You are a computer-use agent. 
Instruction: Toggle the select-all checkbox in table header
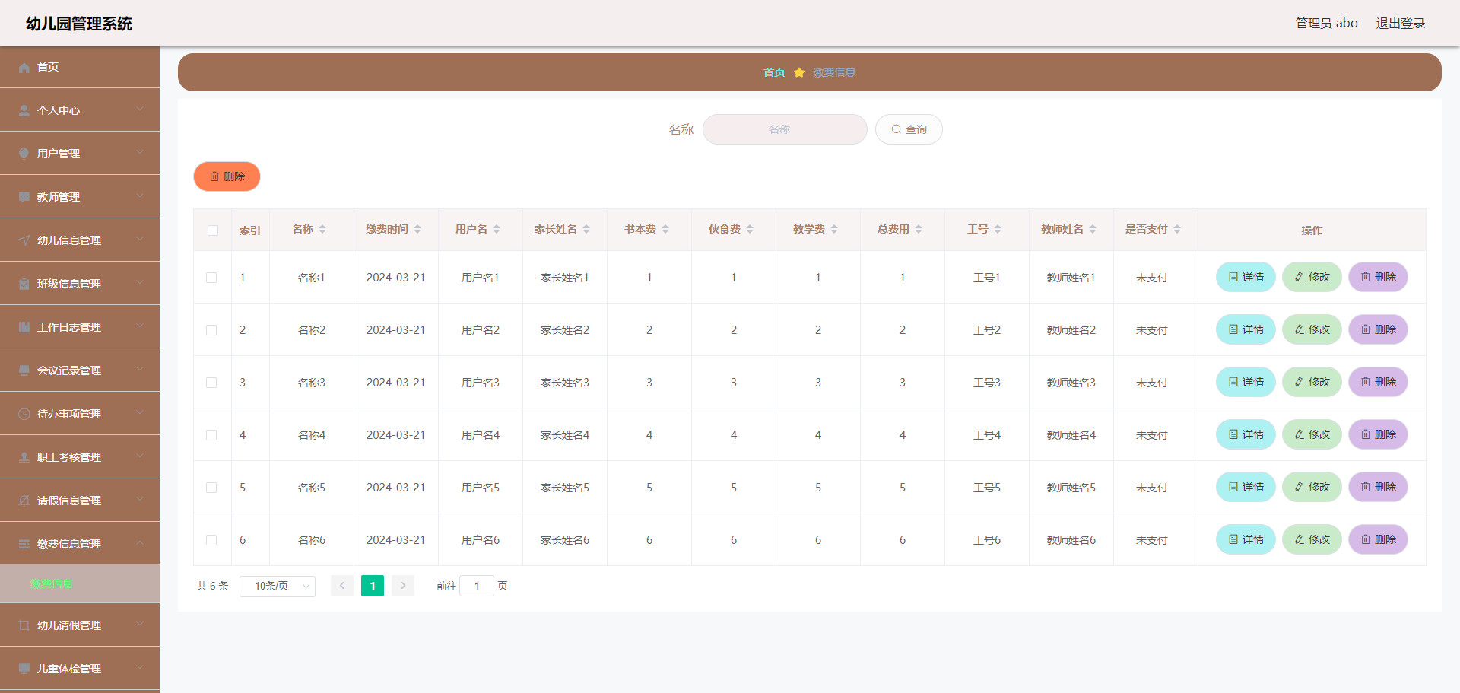tap(213, 230)
